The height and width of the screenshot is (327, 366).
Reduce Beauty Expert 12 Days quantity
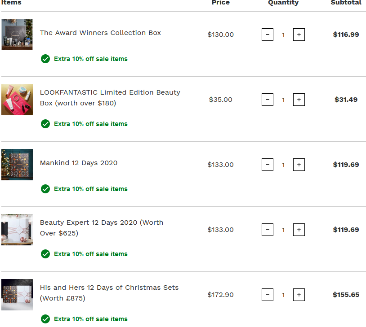click(268, 230)
